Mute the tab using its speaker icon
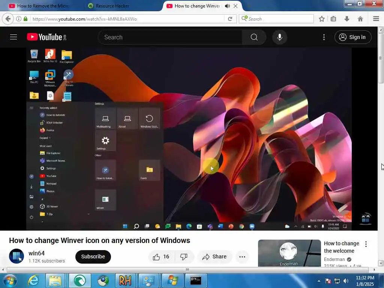 [x=227, y=6]
